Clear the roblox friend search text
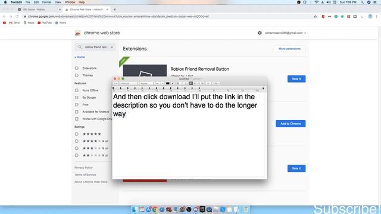The width and height of the screenshot is (381, 214). 112,47
